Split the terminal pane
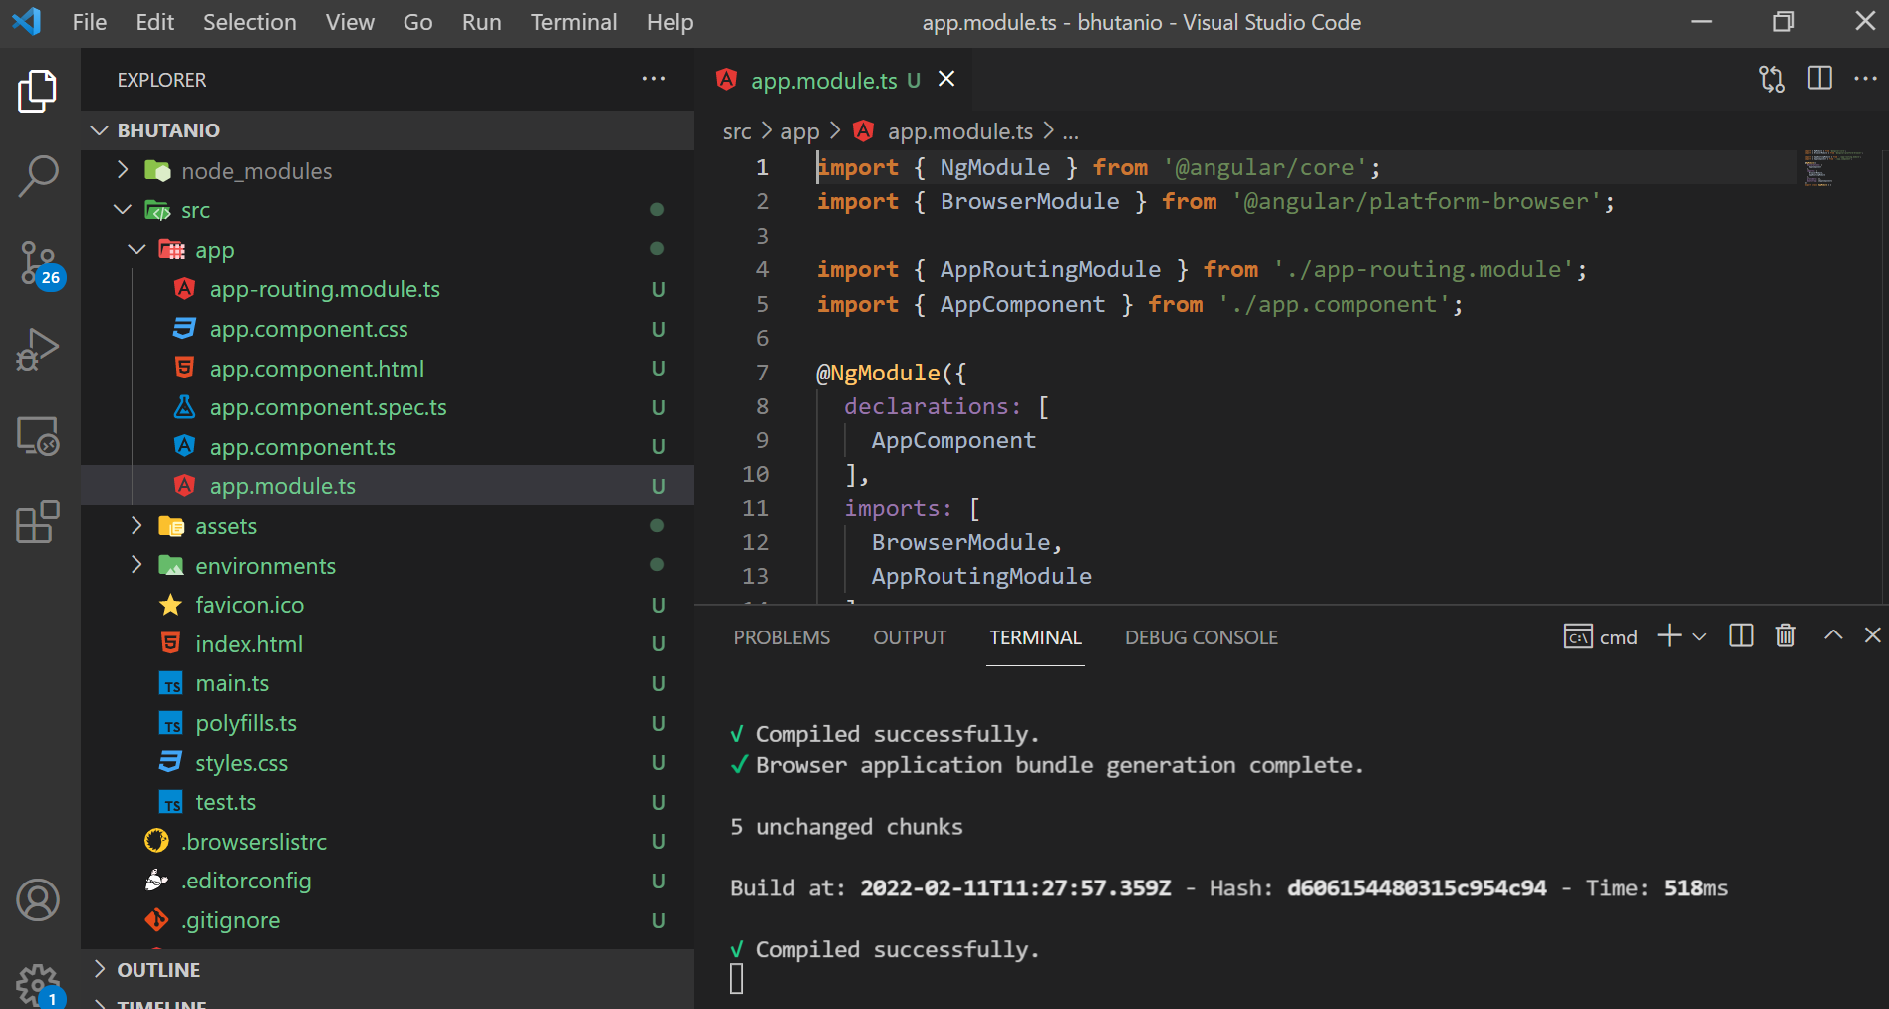 tap(1740, 635)
